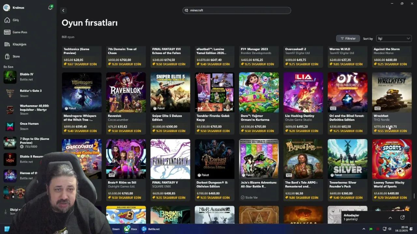The image size is (417, 234).
Task: Click the Game Pass sidebar icon
Action: click(7, 32)
